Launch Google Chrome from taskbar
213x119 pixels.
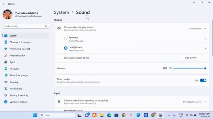point(124,115)
